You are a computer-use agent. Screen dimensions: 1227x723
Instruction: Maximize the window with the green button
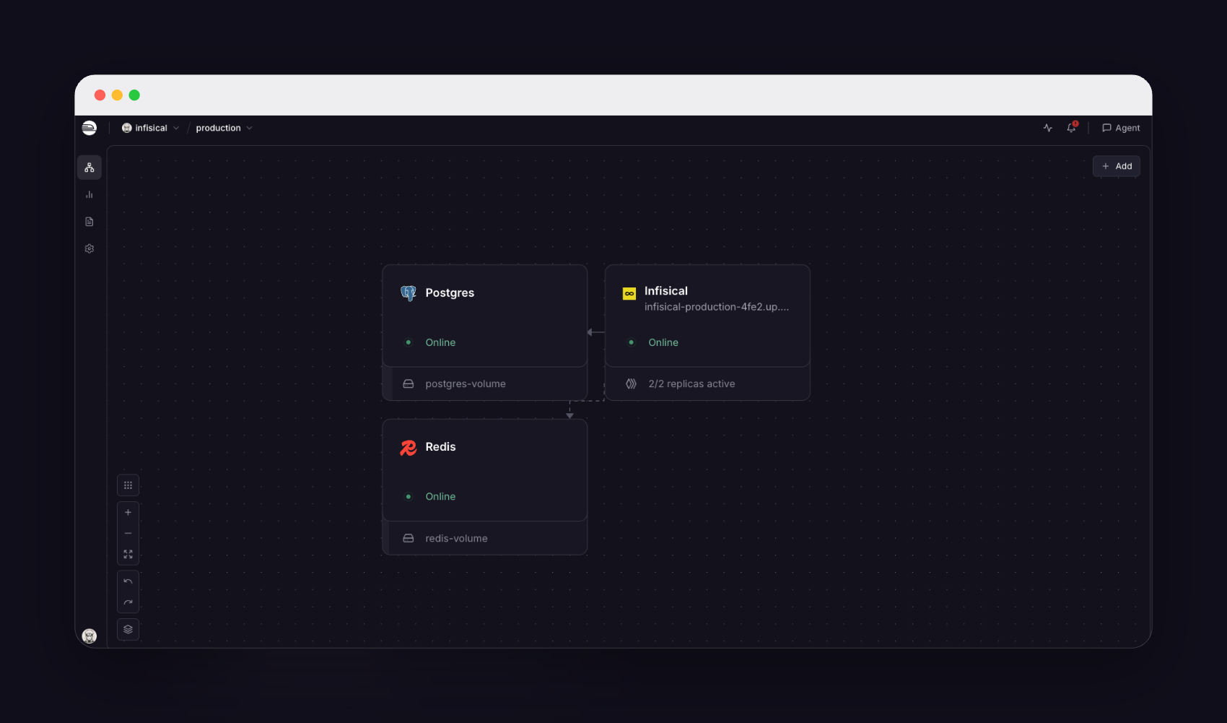coord(134,95)
